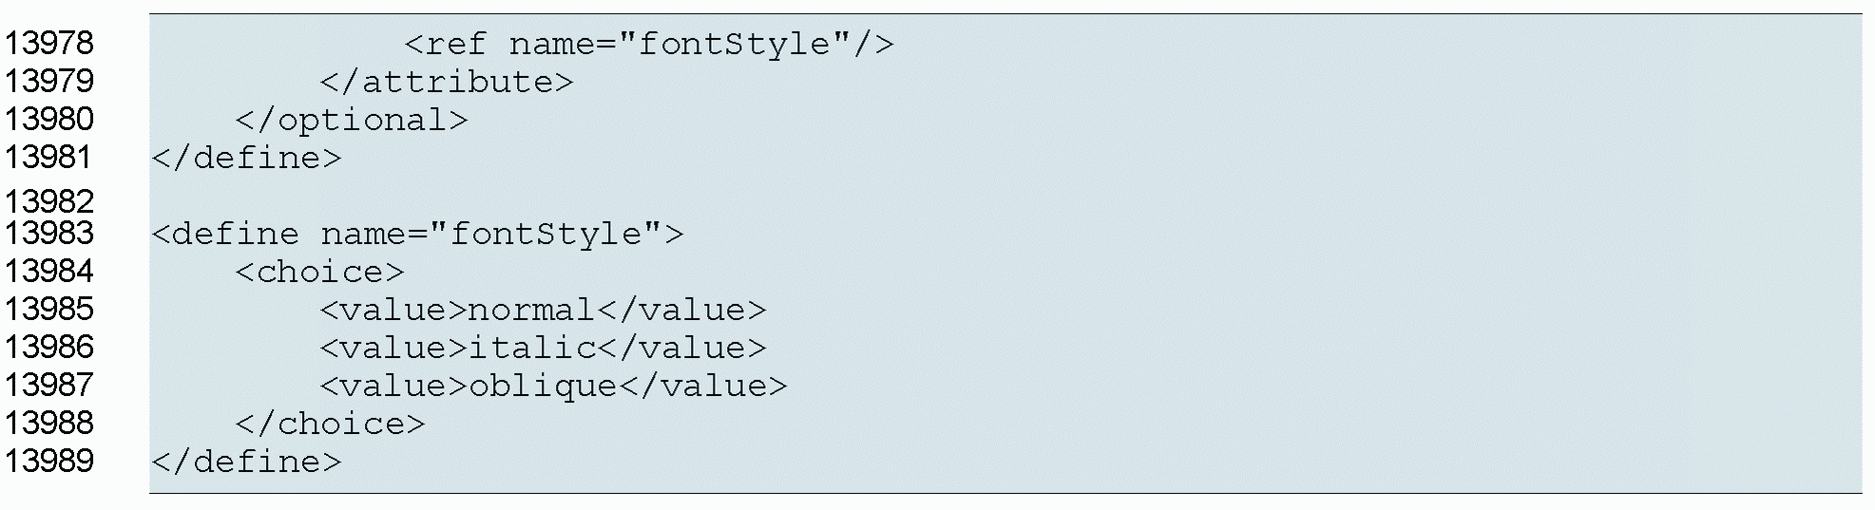Click the word normal in the value element
Screen dimensions: 1875x510
(531, 311)
